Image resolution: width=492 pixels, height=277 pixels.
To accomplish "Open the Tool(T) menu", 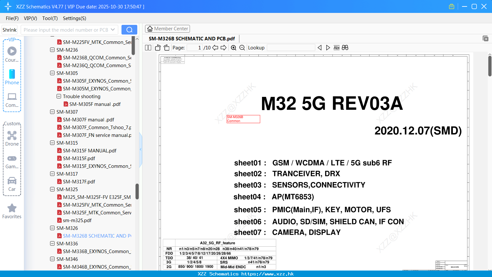I will coord(50,18).
